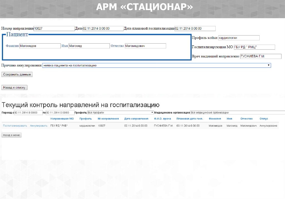Click the Фамилия field with Магомедов

click(x=40, y=46)
